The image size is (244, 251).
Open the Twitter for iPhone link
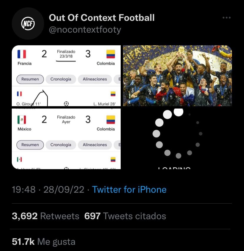(129, 190)
